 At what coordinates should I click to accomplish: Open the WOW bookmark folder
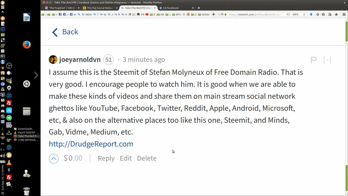(204, 14)
